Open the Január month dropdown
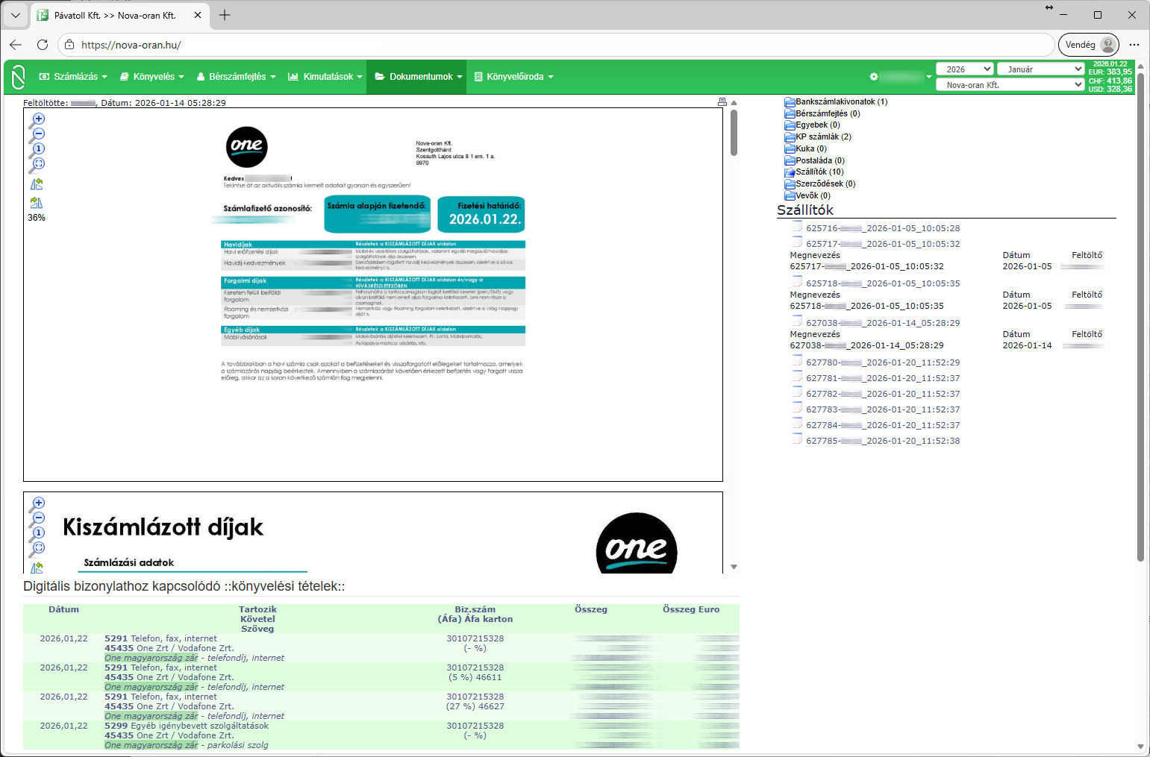Screen dimensions: 1150x757 (1040, 69)
